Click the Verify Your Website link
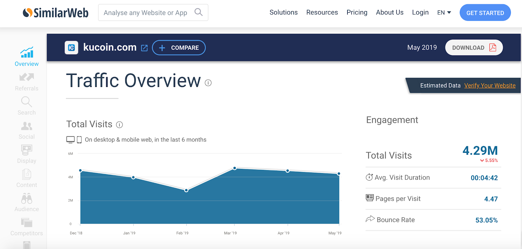Screen dimensions: 522x249 490,85
